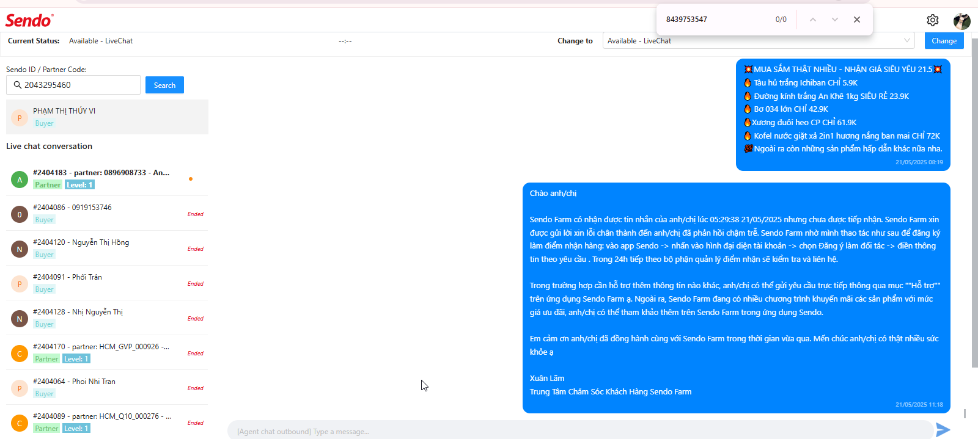This screenshot has height=439, width=978.
Task: Click avatar of conversation #2404086
Action: (x=20, y=214)
